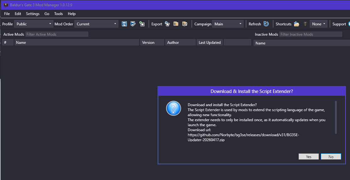
Task: Sort active mods by Version column
Action: [x=152, y=42]
